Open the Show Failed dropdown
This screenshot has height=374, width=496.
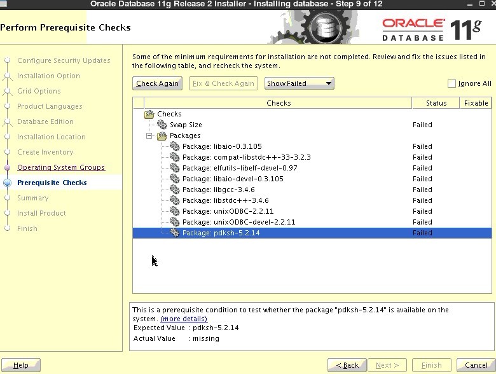click(299, 83)
